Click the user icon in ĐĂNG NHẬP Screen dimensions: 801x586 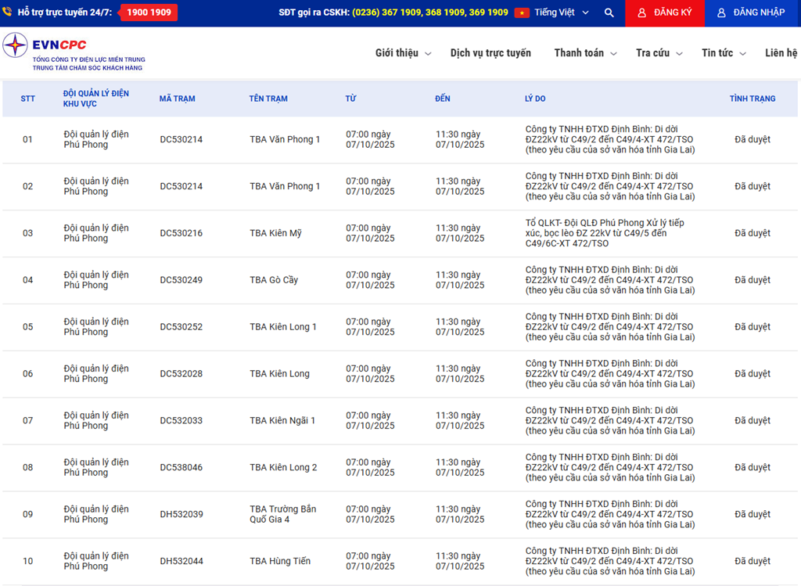click(721, 13)
